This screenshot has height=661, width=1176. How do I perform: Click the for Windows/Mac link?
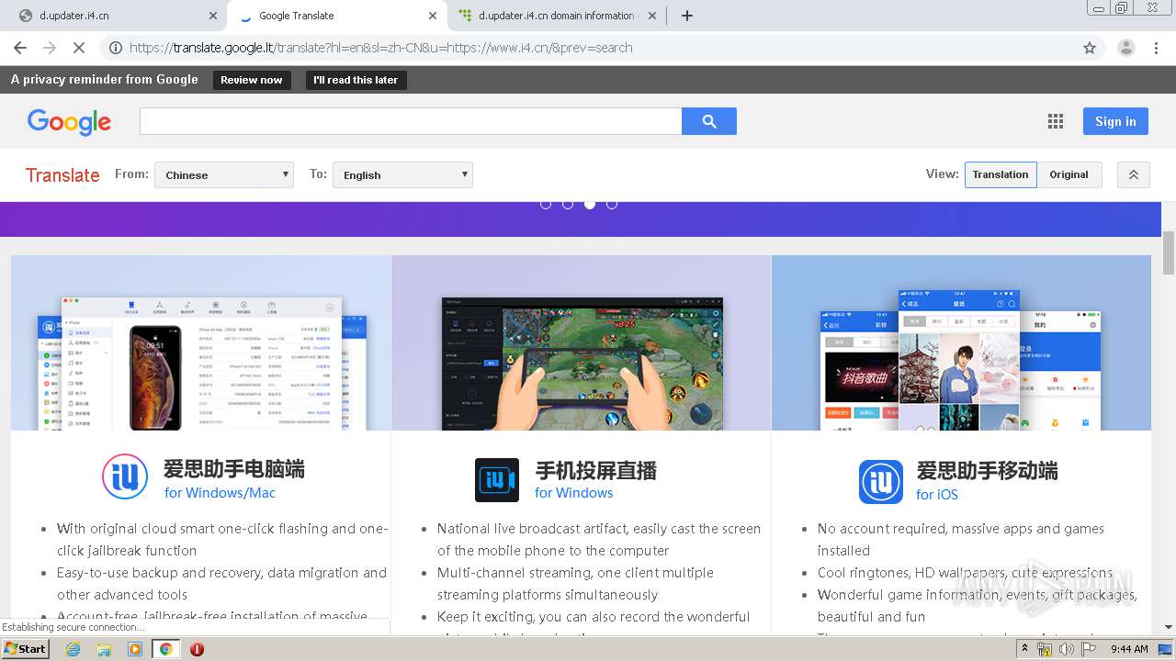(220, 493)
